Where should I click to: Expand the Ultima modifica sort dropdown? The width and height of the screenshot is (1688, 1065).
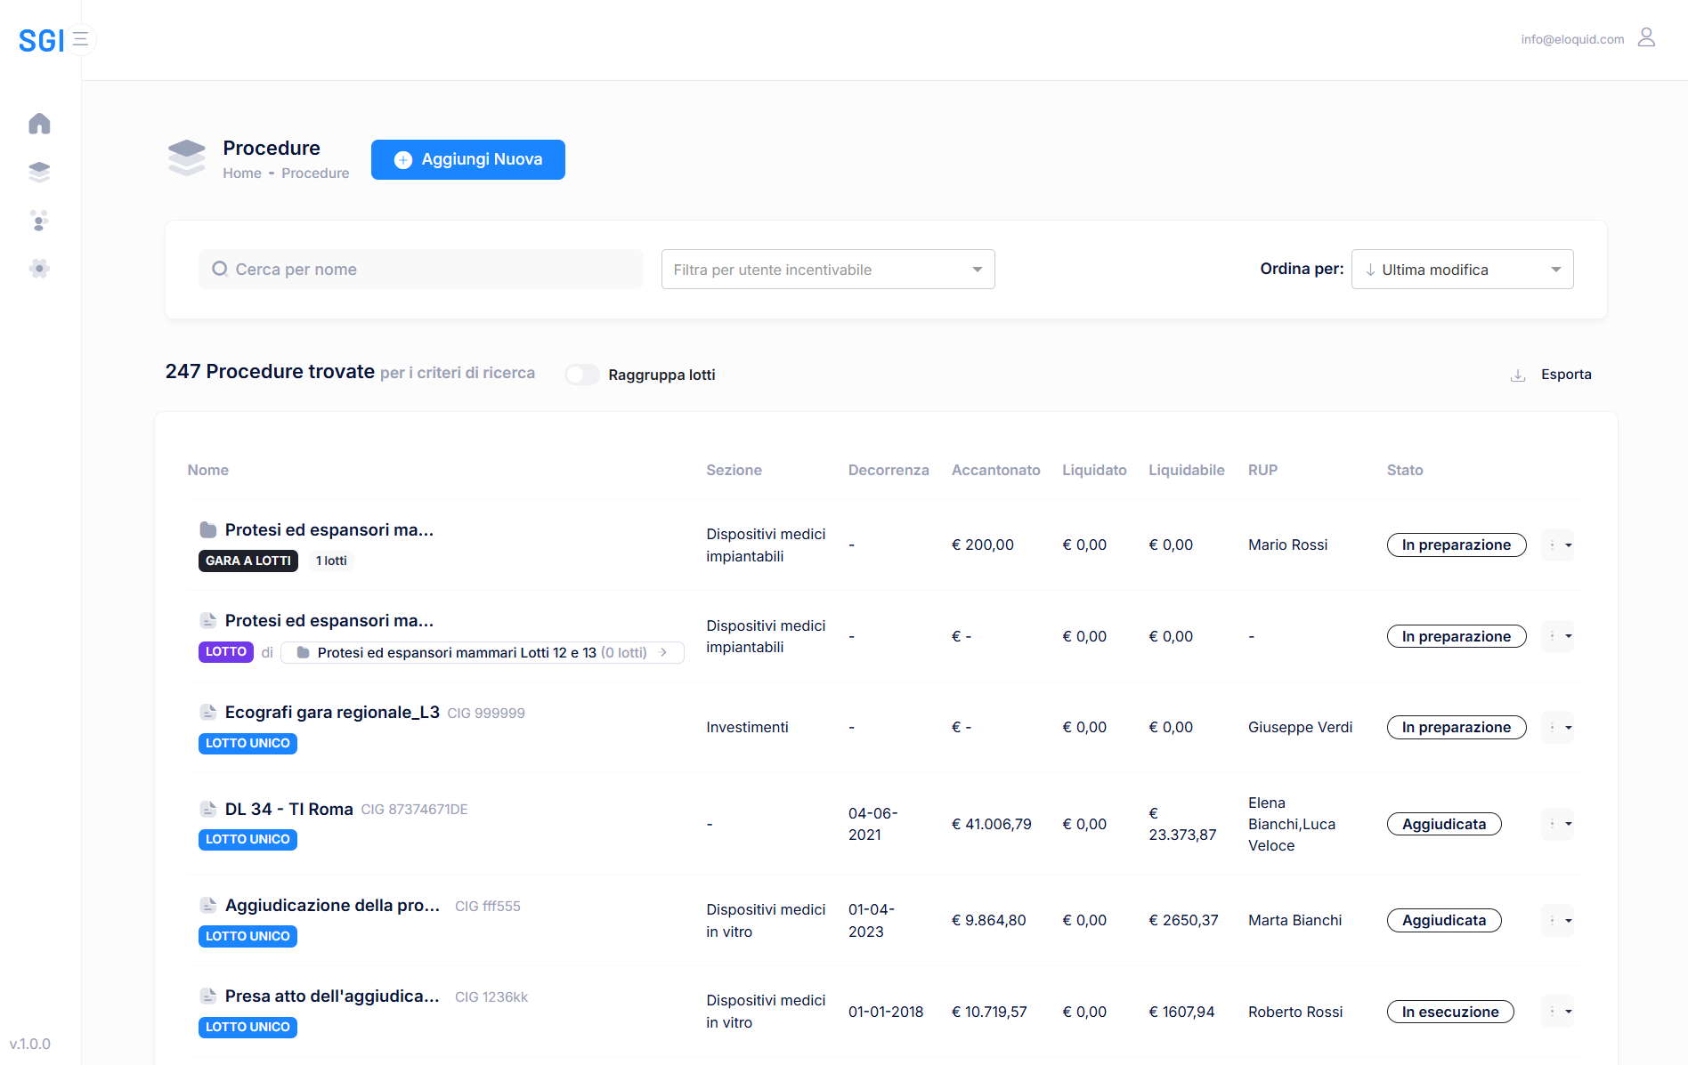[1462, 270]
